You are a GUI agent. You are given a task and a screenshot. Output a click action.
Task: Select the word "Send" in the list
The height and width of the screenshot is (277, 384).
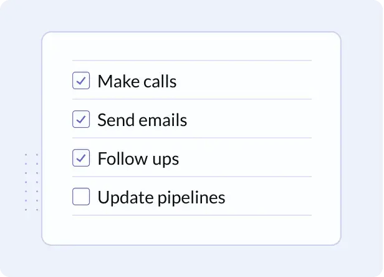115,120
